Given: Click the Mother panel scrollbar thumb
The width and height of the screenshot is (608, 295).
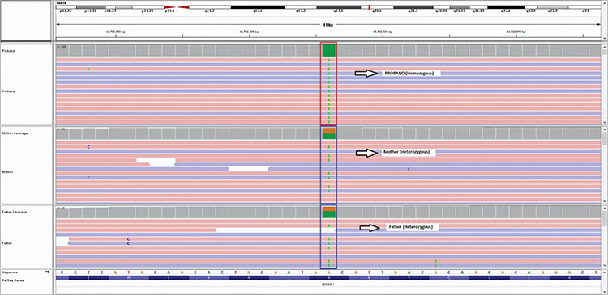Looking at the screenshot, I should pyautogui.click(x=604, y=138).
